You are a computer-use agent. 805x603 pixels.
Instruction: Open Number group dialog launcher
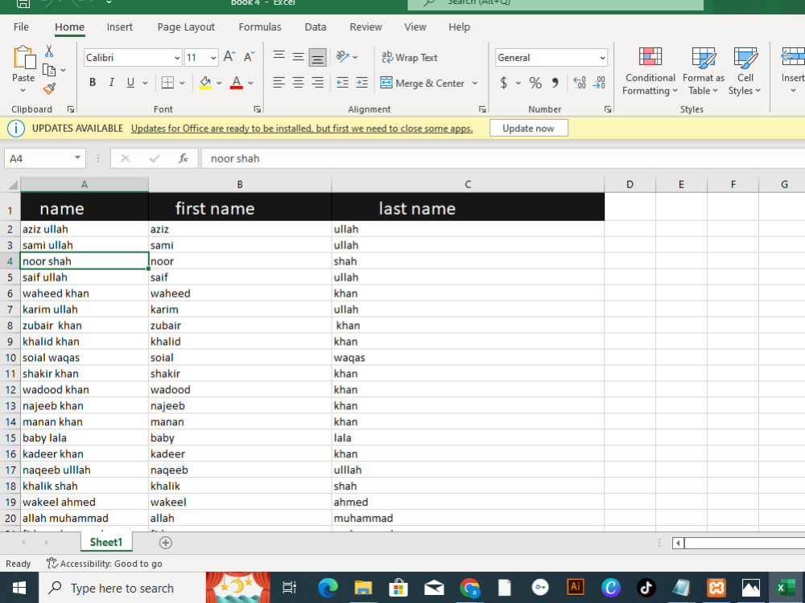coord(608,109)
